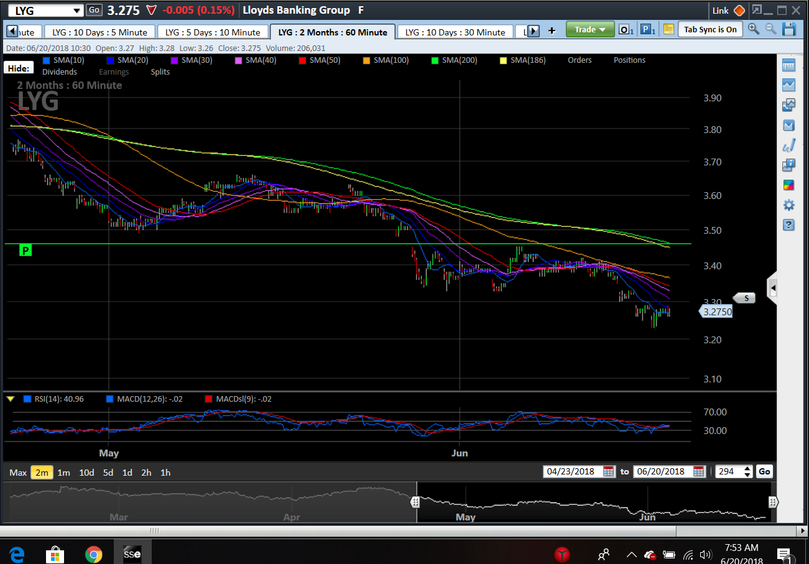Expand the right side panel arrow
809x564 pixels.
(772, 288)
